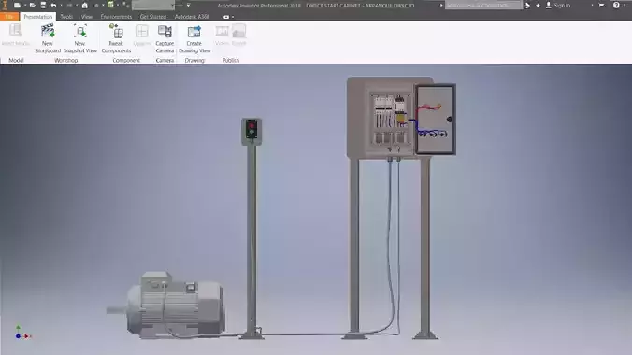The height and width of the screenshot is (355, 632).
Task: Click the New file icon
Action: [18, 6]
